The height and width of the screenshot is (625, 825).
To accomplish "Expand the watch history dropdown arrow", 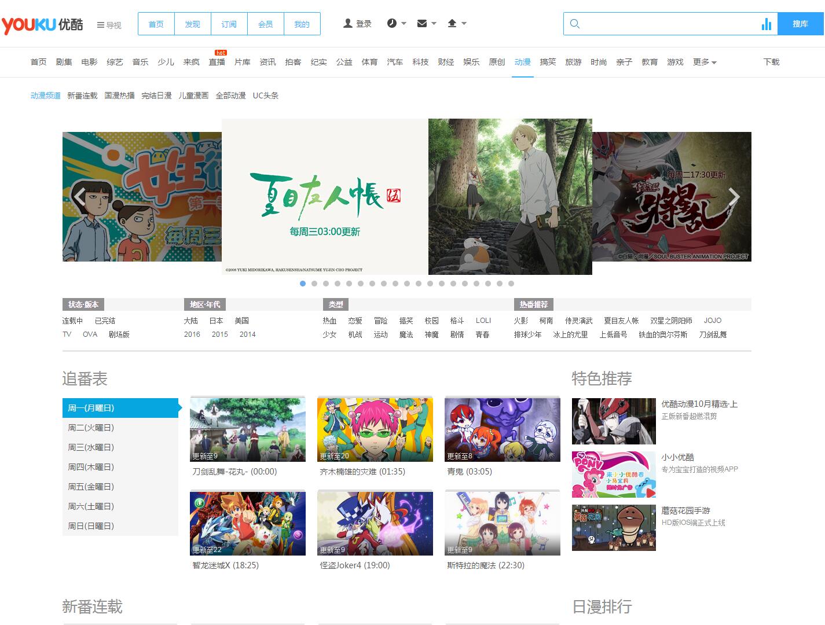I will coord(404,24).
